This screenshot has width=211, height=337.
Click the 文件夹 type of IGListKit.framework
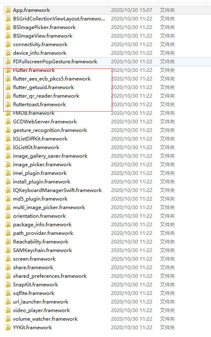pyautogui.click(x=167, y=147)
